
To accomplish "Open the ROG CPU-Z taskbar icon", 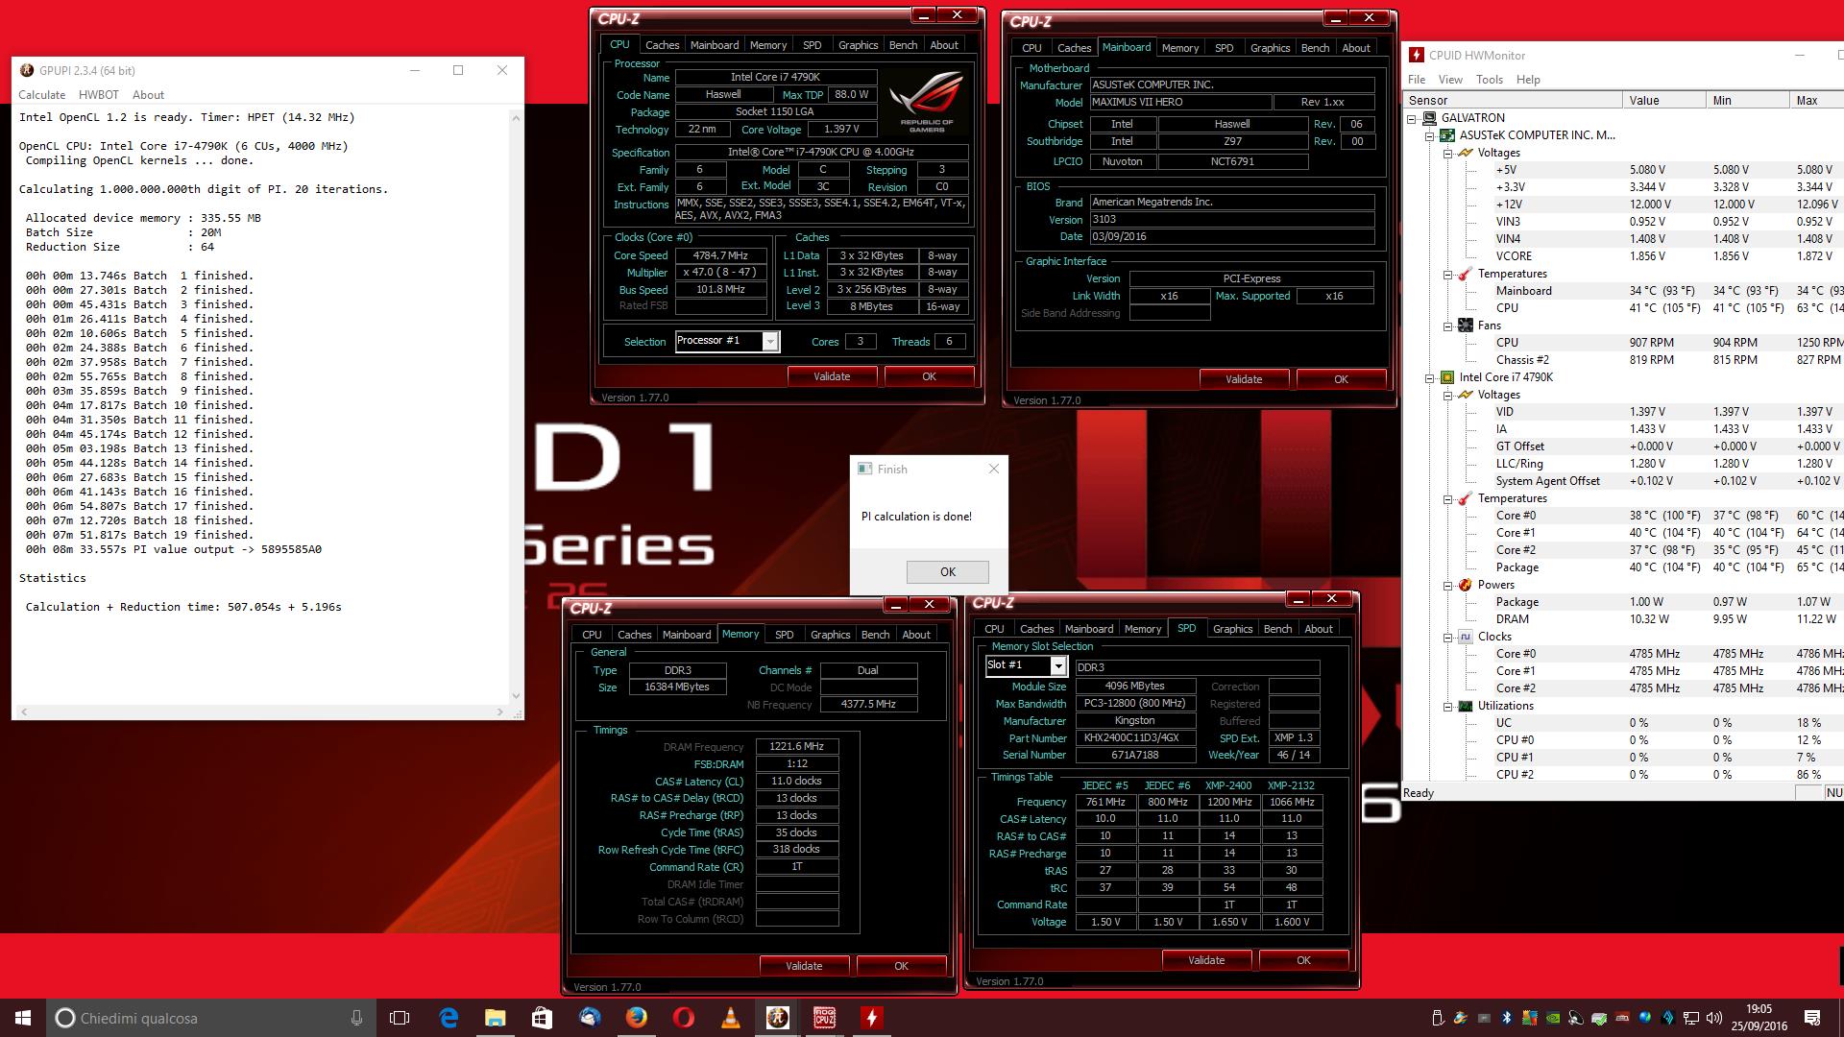I will click(x=824, y=1018).
